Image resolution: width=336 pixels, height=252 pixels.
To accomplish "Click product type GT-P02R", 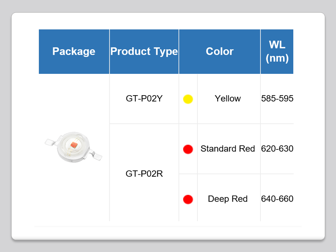I will click(x=144, y=174).
